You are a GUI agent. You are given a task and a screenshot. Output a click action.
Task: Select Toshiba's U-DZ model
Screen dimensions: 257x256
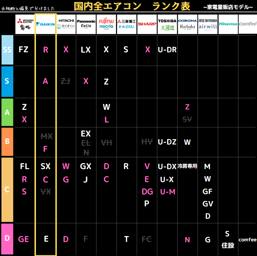click(x=167, y=142)
